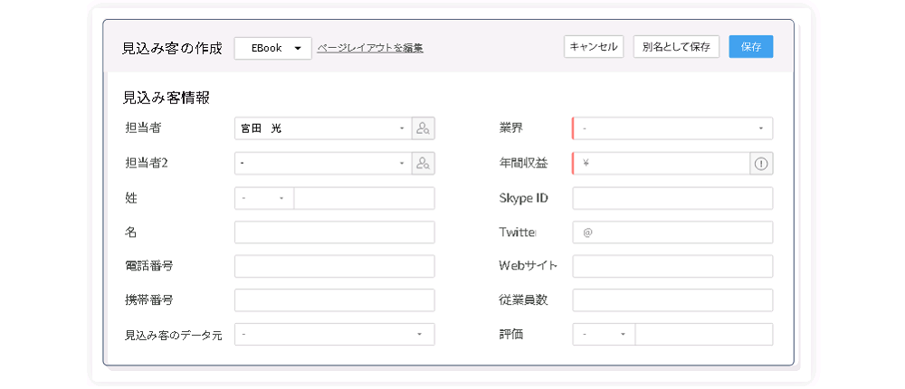The height and width of the screenshot is (389, 905).
Task: Click the info icon beside 年間収益
Action: (761, 164)
